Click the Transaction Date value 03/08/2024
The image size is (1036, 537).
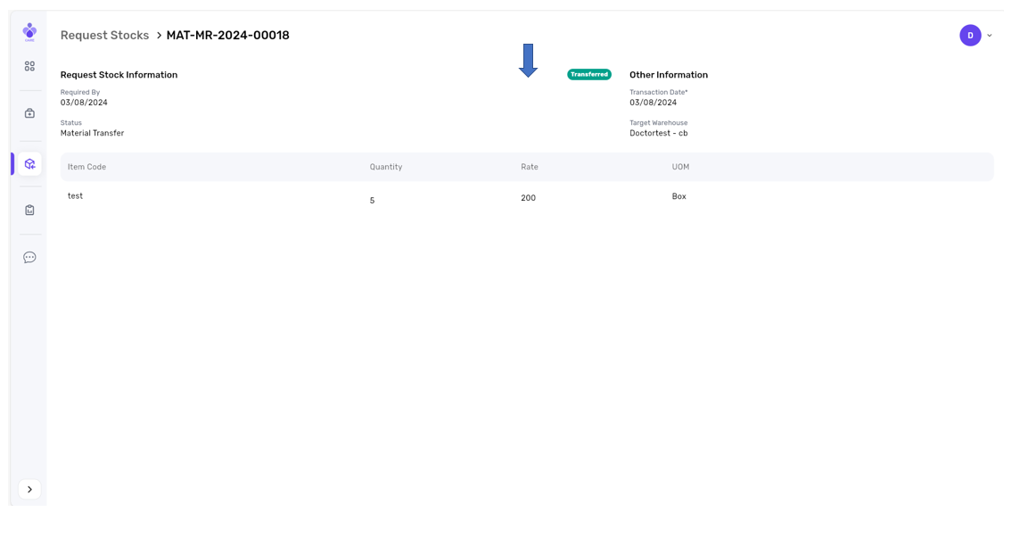[x=653, y=103]
